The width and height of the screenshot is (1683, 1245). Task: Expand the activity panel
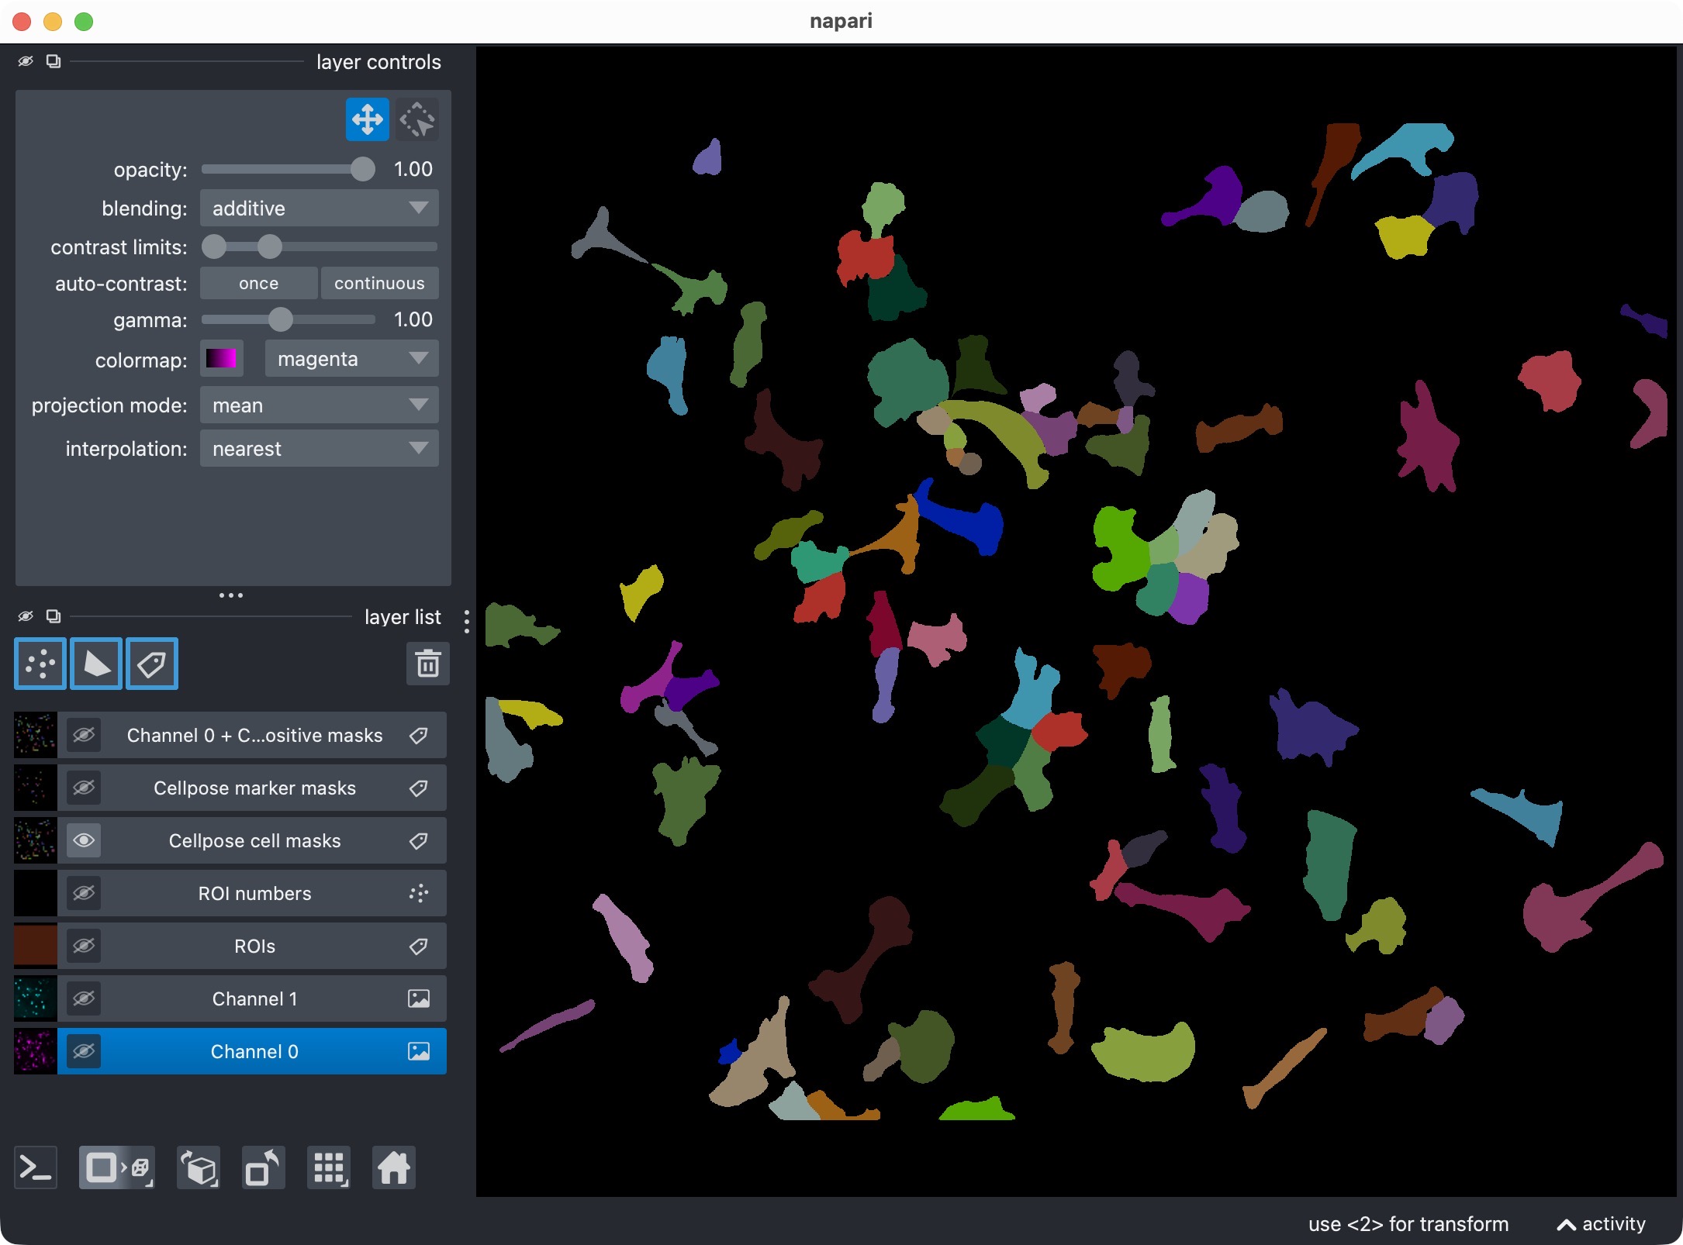(x=1601, y=1224)
